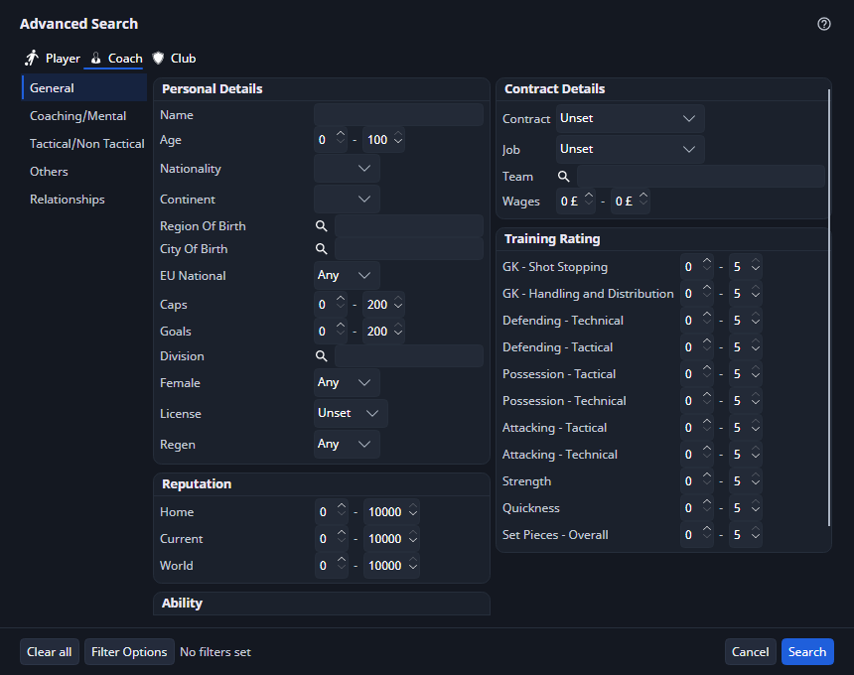Click the Age minimum stepper
854x675 pixels.
(x=331, y=140)
